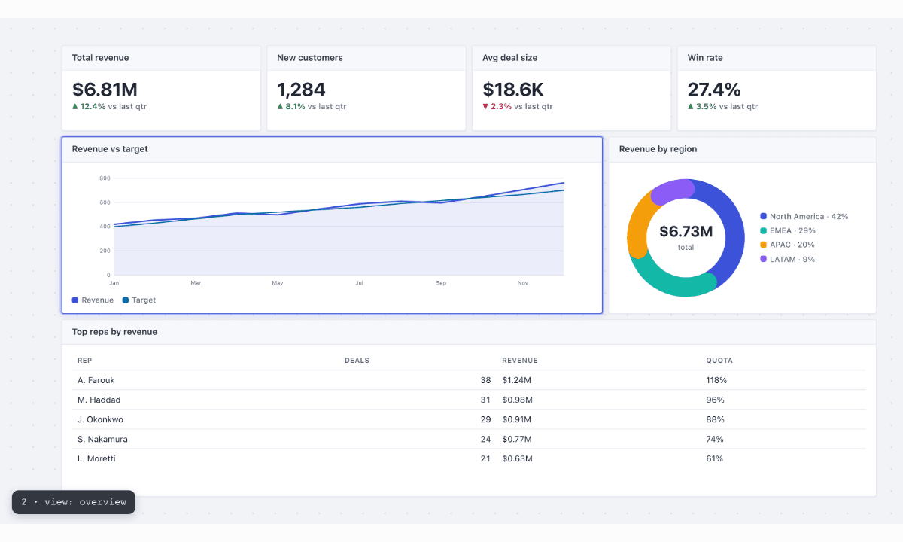The height and width of the screenshot is (542, 903).
Task: Click the 118% quota cell
Action: pos(716,380)
